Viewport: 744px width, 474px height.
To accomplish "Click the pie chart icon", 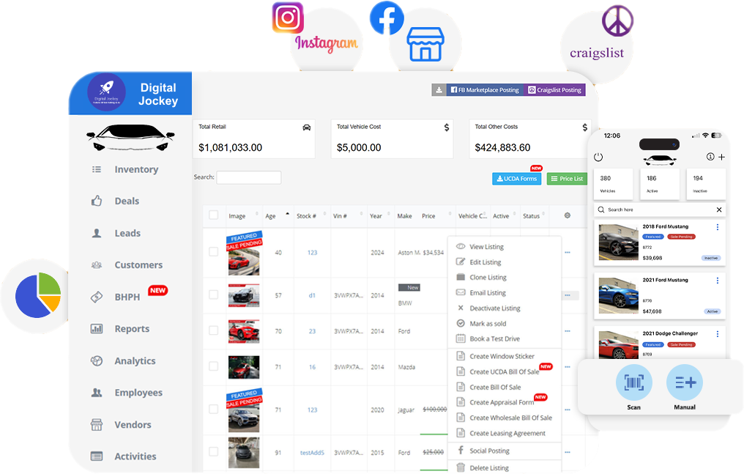I will point(38,294).
